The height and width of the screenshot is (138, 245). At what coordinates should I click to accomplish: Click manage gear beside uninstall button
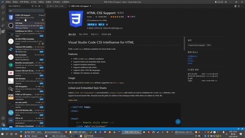(107, 25)
